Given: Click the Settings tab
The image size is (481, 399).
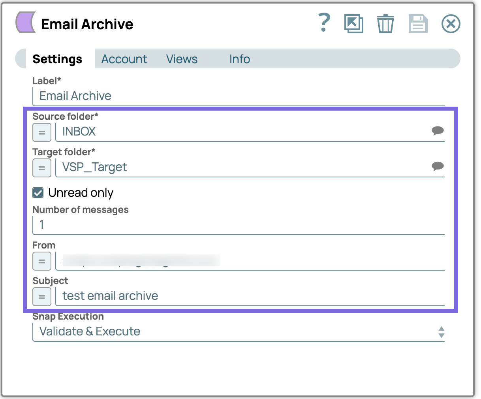Looking at the screenshot, I should pos(57,59).
